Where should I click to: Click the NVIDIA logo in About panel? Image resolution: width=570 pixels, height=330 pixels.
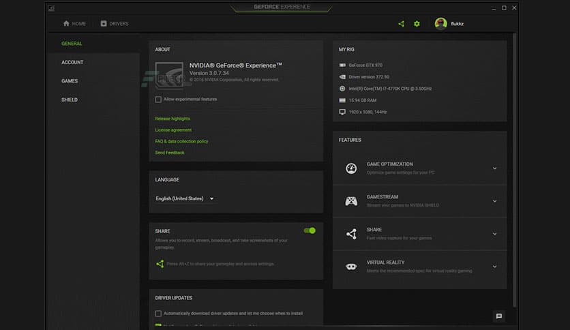pos(169,76)
